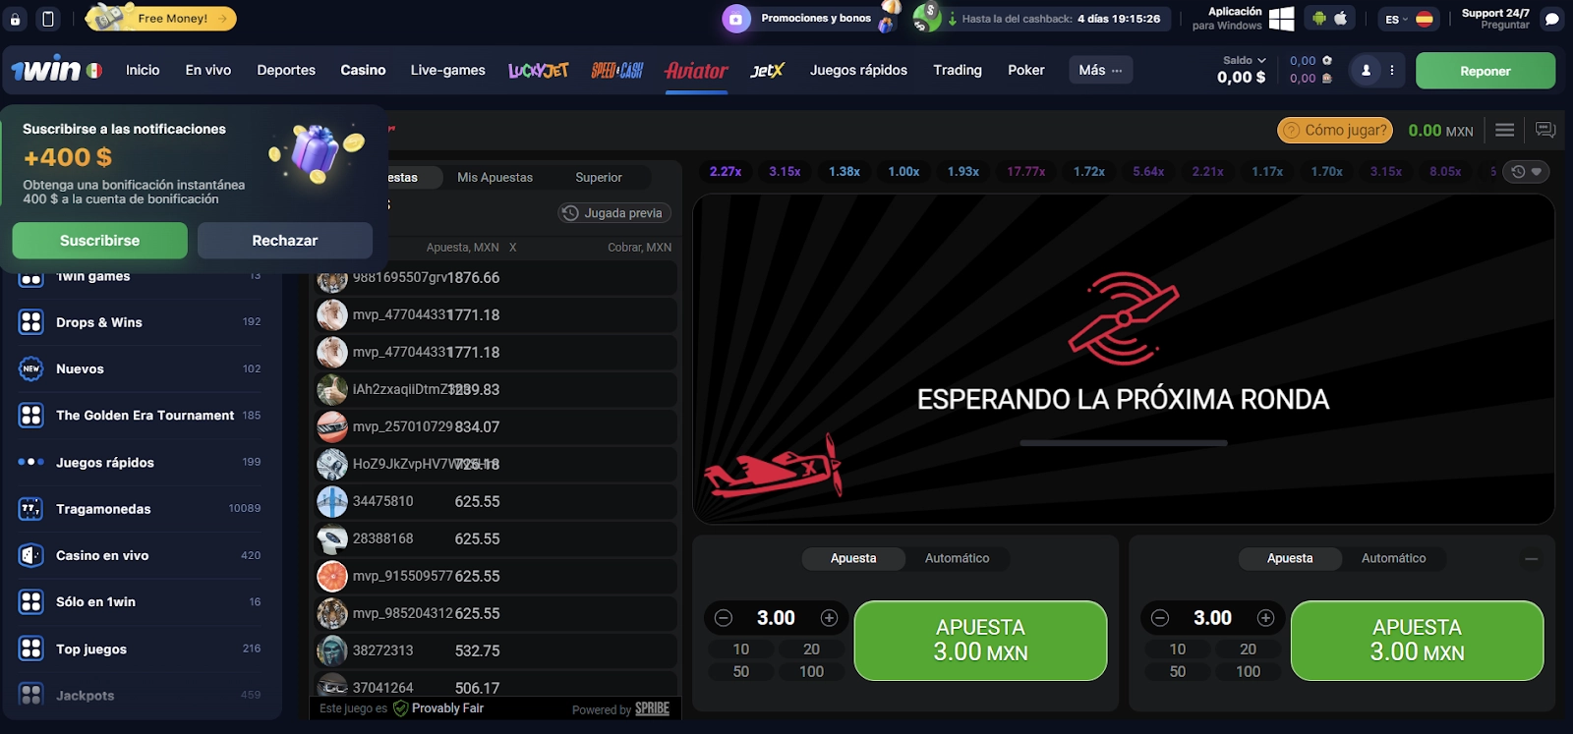Viewport: 1573px width, 734px height.
Task: Select Apuesta mode in second bet panel
Action: (1290, 558)
